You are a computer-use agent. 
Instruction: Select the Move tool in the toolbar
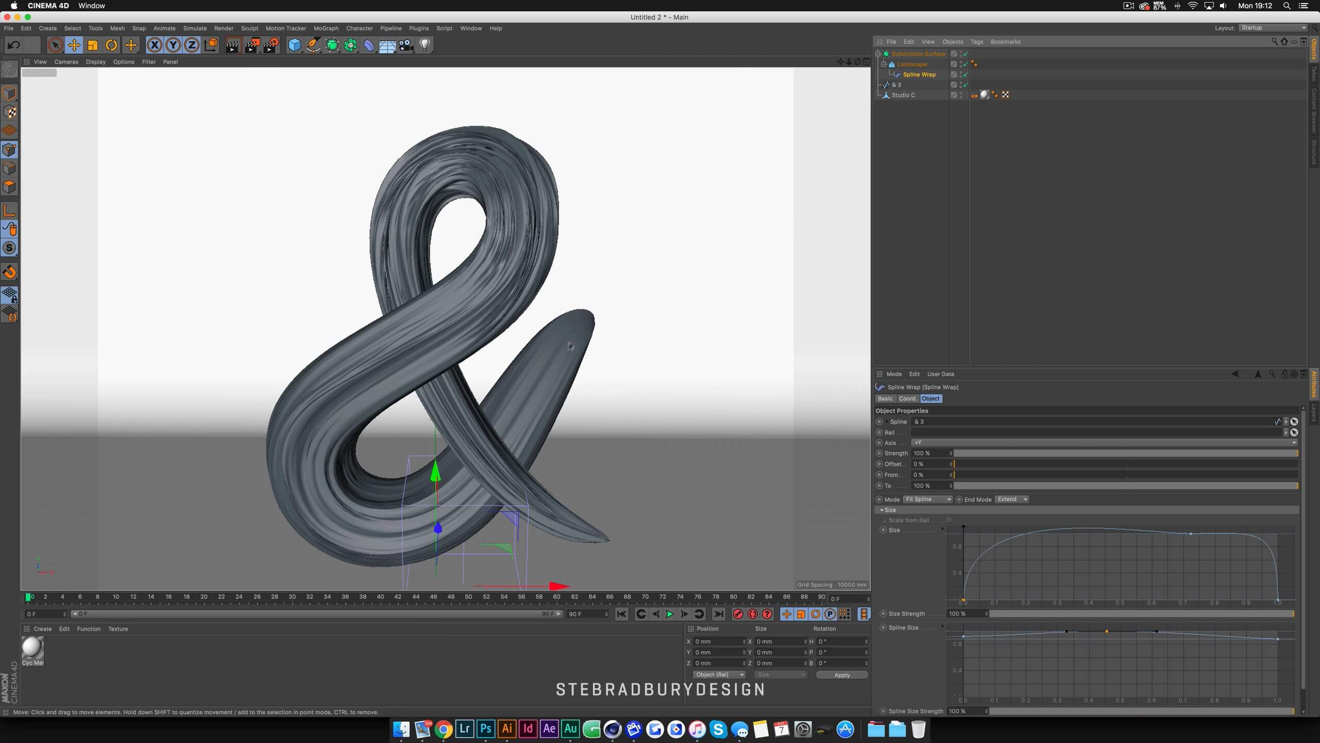point(74,45)
